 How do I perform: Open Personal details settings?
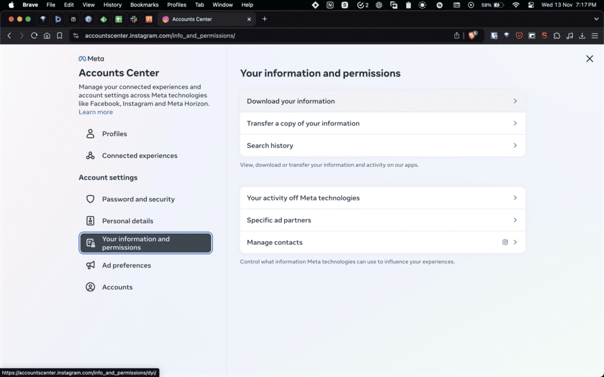point(146,221)
